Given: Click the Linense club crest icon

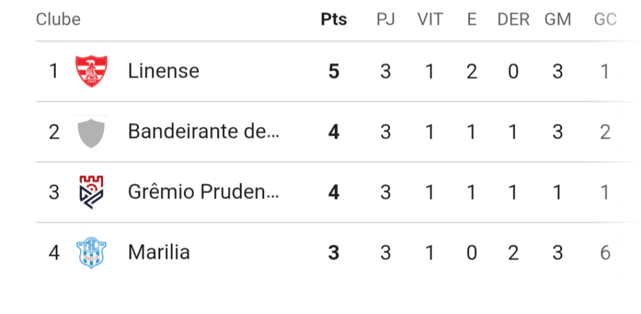Looking at the screenshot, I should (x=91, y=71).
